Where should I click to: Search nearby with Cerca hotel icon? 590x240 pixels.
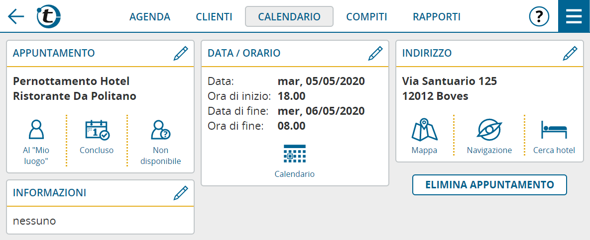tap(554, 137)
